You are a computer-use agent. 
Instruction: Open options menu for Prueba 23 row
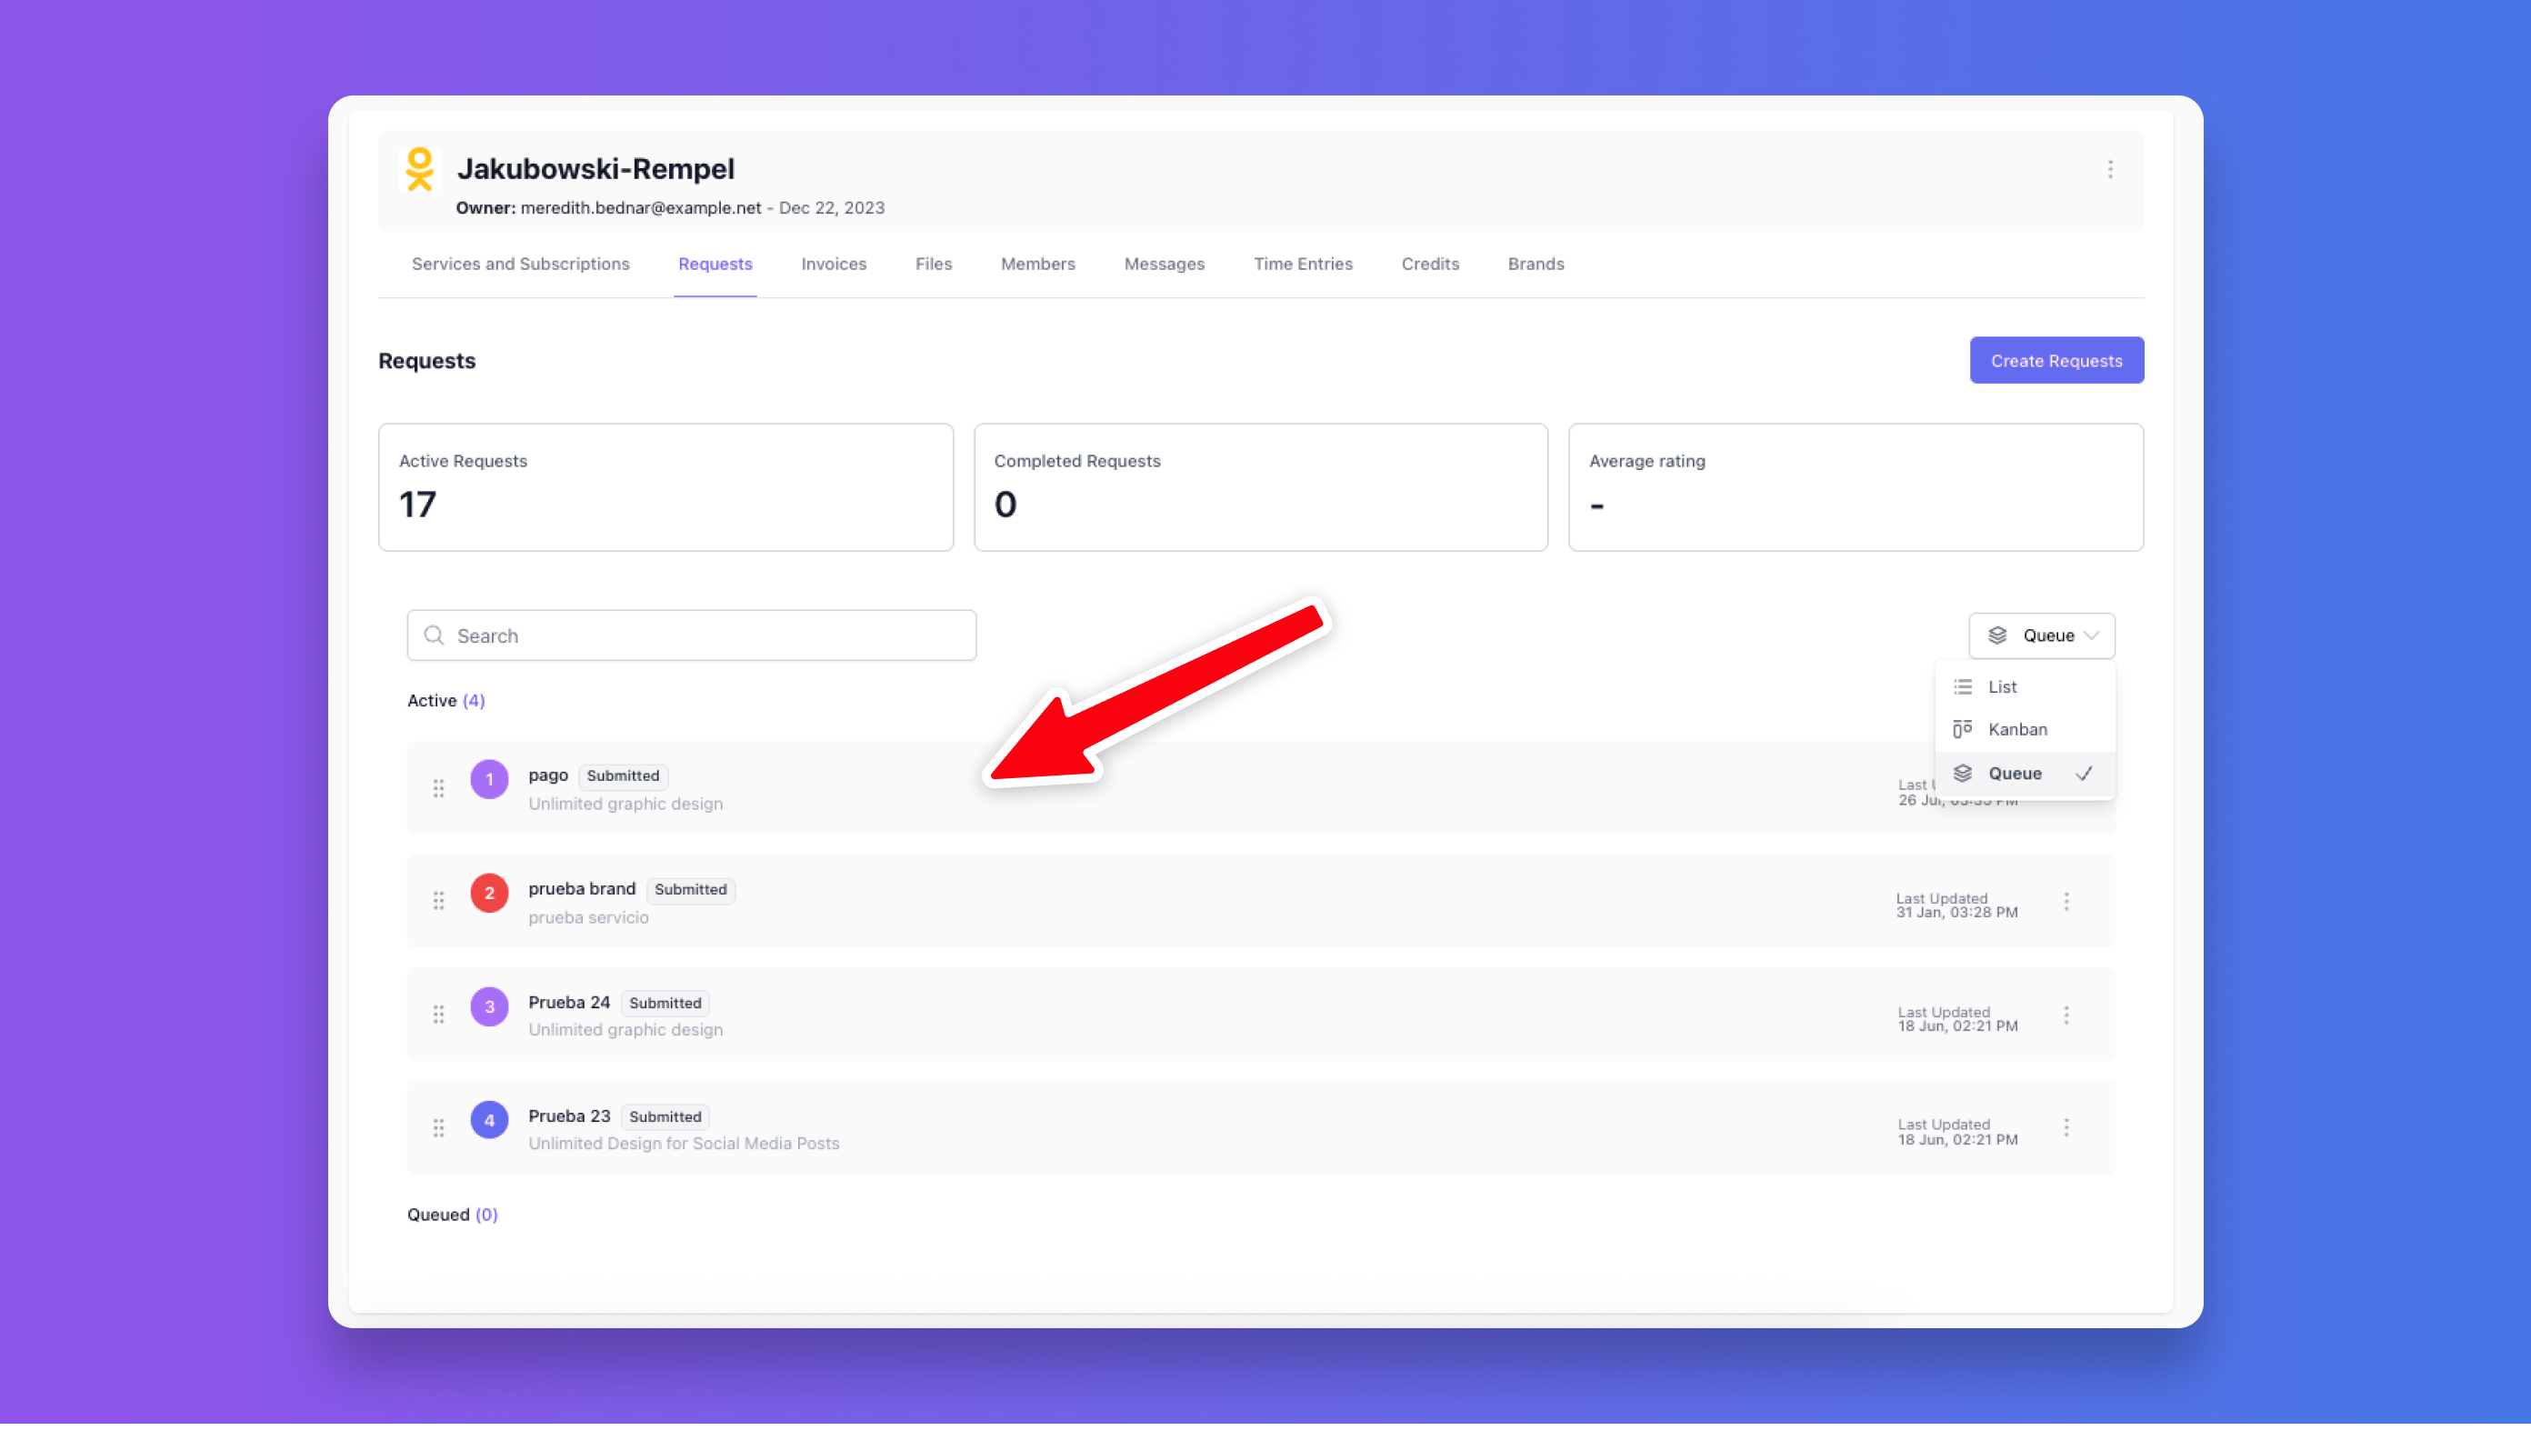point(2066,1127)
